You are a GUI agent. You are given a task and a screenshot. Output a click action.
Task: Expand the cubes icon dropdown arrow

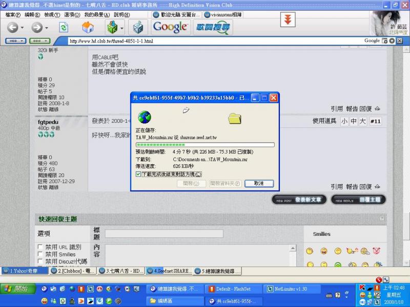tap(122, 28)
